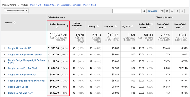Image resolution: width=190 pixels, height=97 pixels.
Task: Click the $831.00 revenue cell
Action: [54, 75]
